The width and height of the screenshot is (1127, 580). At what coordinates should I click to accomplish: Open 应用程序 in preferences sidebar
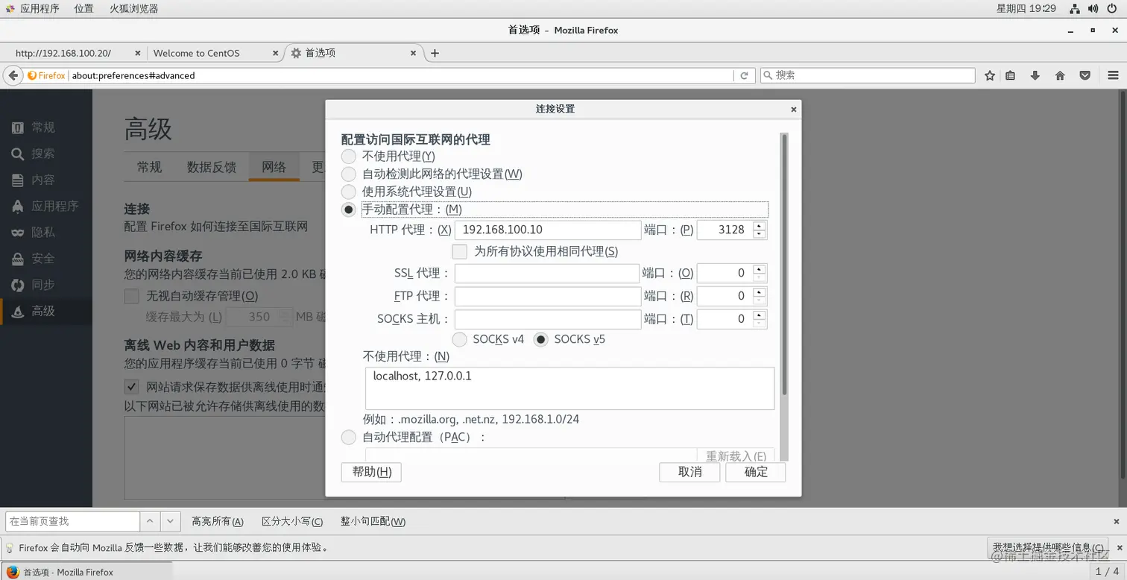tap(46, 206)
